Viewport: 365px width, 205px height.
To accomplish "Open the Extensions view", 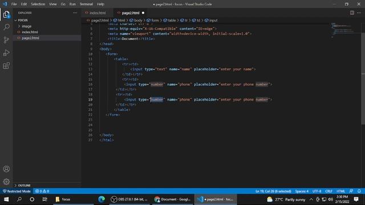I will click(x=6, y=65).
